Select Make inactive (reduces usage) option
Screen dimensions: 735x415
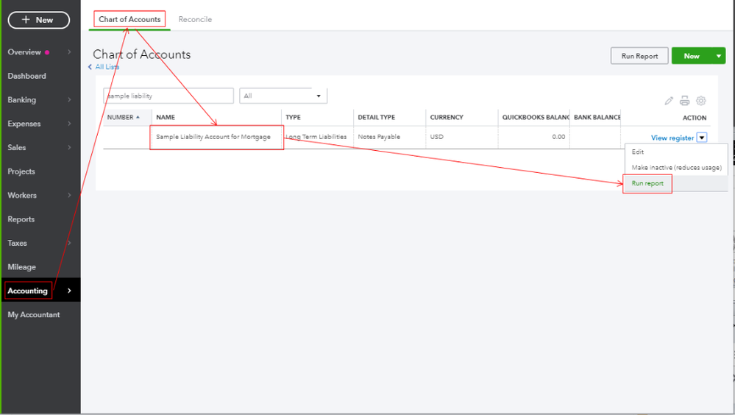[676, 168]
